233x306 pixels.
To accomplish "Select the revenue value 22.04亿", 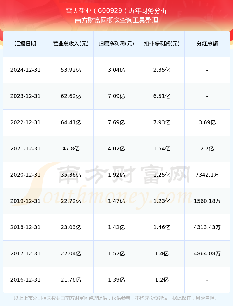I will (71, 254).
